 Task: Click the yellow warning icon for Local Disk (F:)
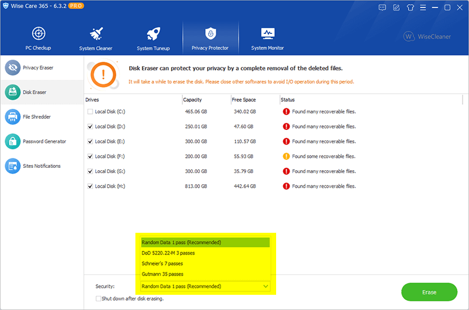coord(286,156)
